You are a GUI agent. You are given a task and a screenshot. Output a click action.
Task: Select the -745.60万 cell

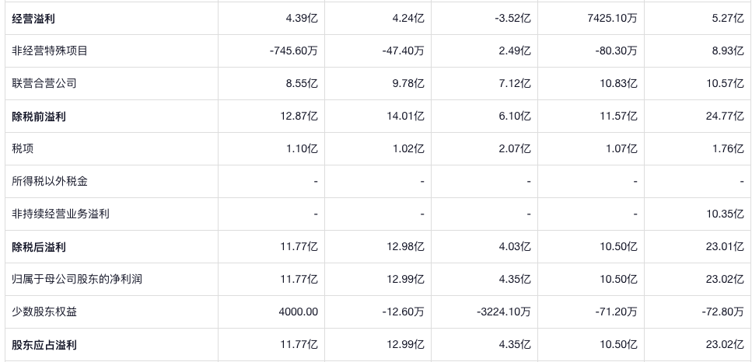pos(292,51)
